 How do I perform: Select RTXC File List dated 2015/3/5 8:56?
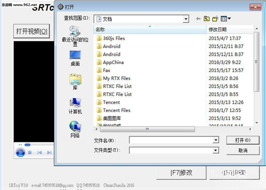point(114,86)
